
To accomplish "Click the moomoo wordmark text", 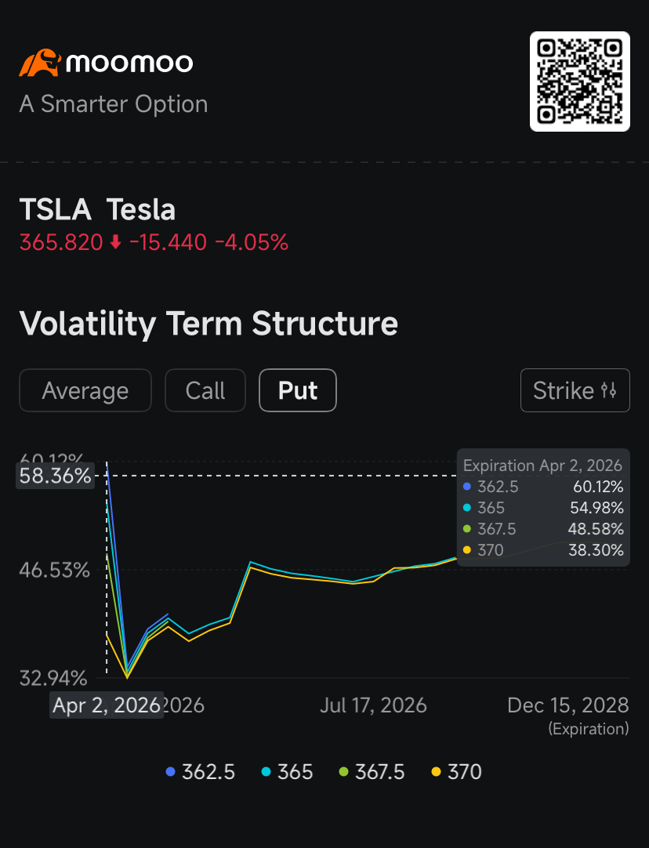I will coord(129,63).
